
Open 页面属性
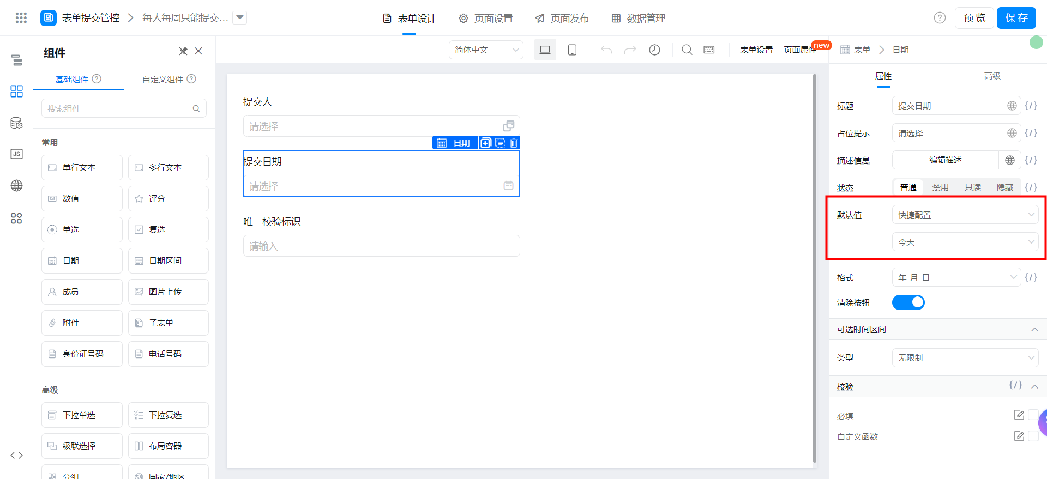click(800, 50)
